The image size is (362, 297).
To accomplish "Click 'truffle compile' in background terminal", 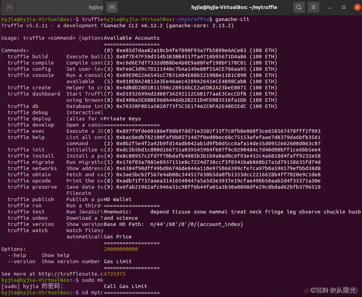I will pos(31,63).
